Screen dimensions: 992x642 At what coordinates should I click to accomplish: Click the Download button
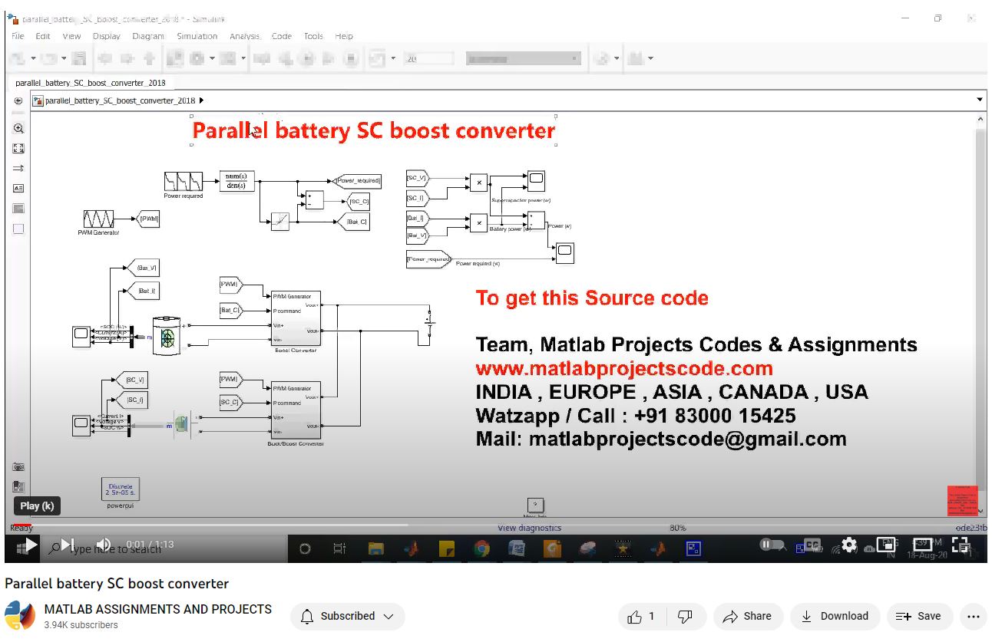click(834, 616)
